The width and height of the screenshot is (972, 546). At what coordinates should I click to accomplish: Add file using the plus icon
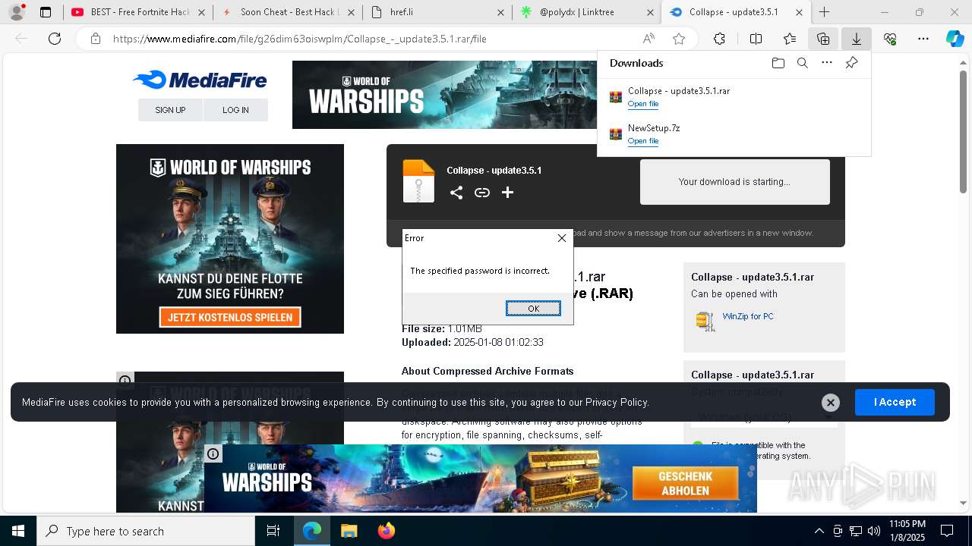pos(507,193)
